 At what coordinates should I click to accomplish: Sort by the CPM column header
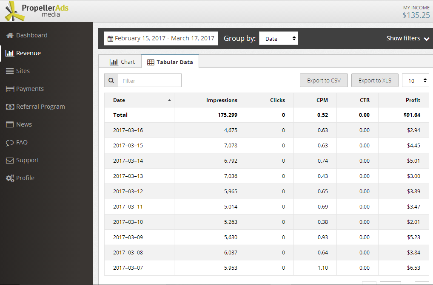tap(322, 100)
